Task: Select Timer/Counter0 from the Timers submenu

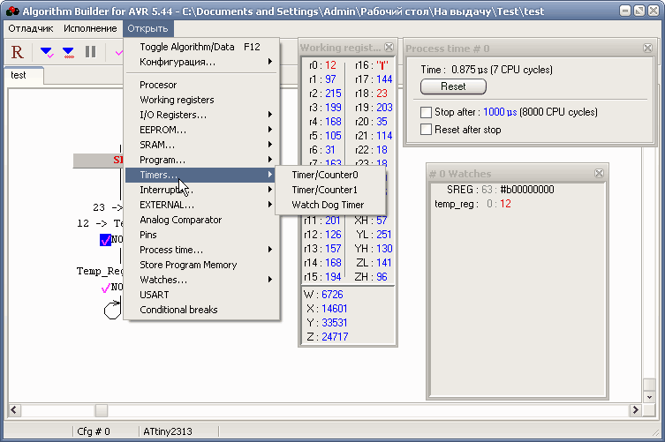Action: point(324,175)
